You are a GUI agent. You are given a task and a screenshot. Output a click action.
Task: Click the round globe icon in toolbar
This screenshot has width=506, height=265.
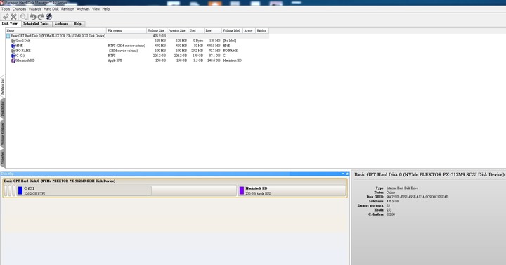(x=49, y=16)
